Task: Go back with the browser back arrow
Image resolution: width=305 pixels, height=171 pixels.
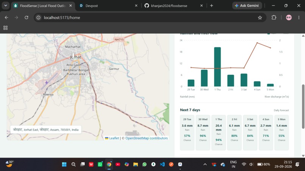Action: tap(6, 18)
